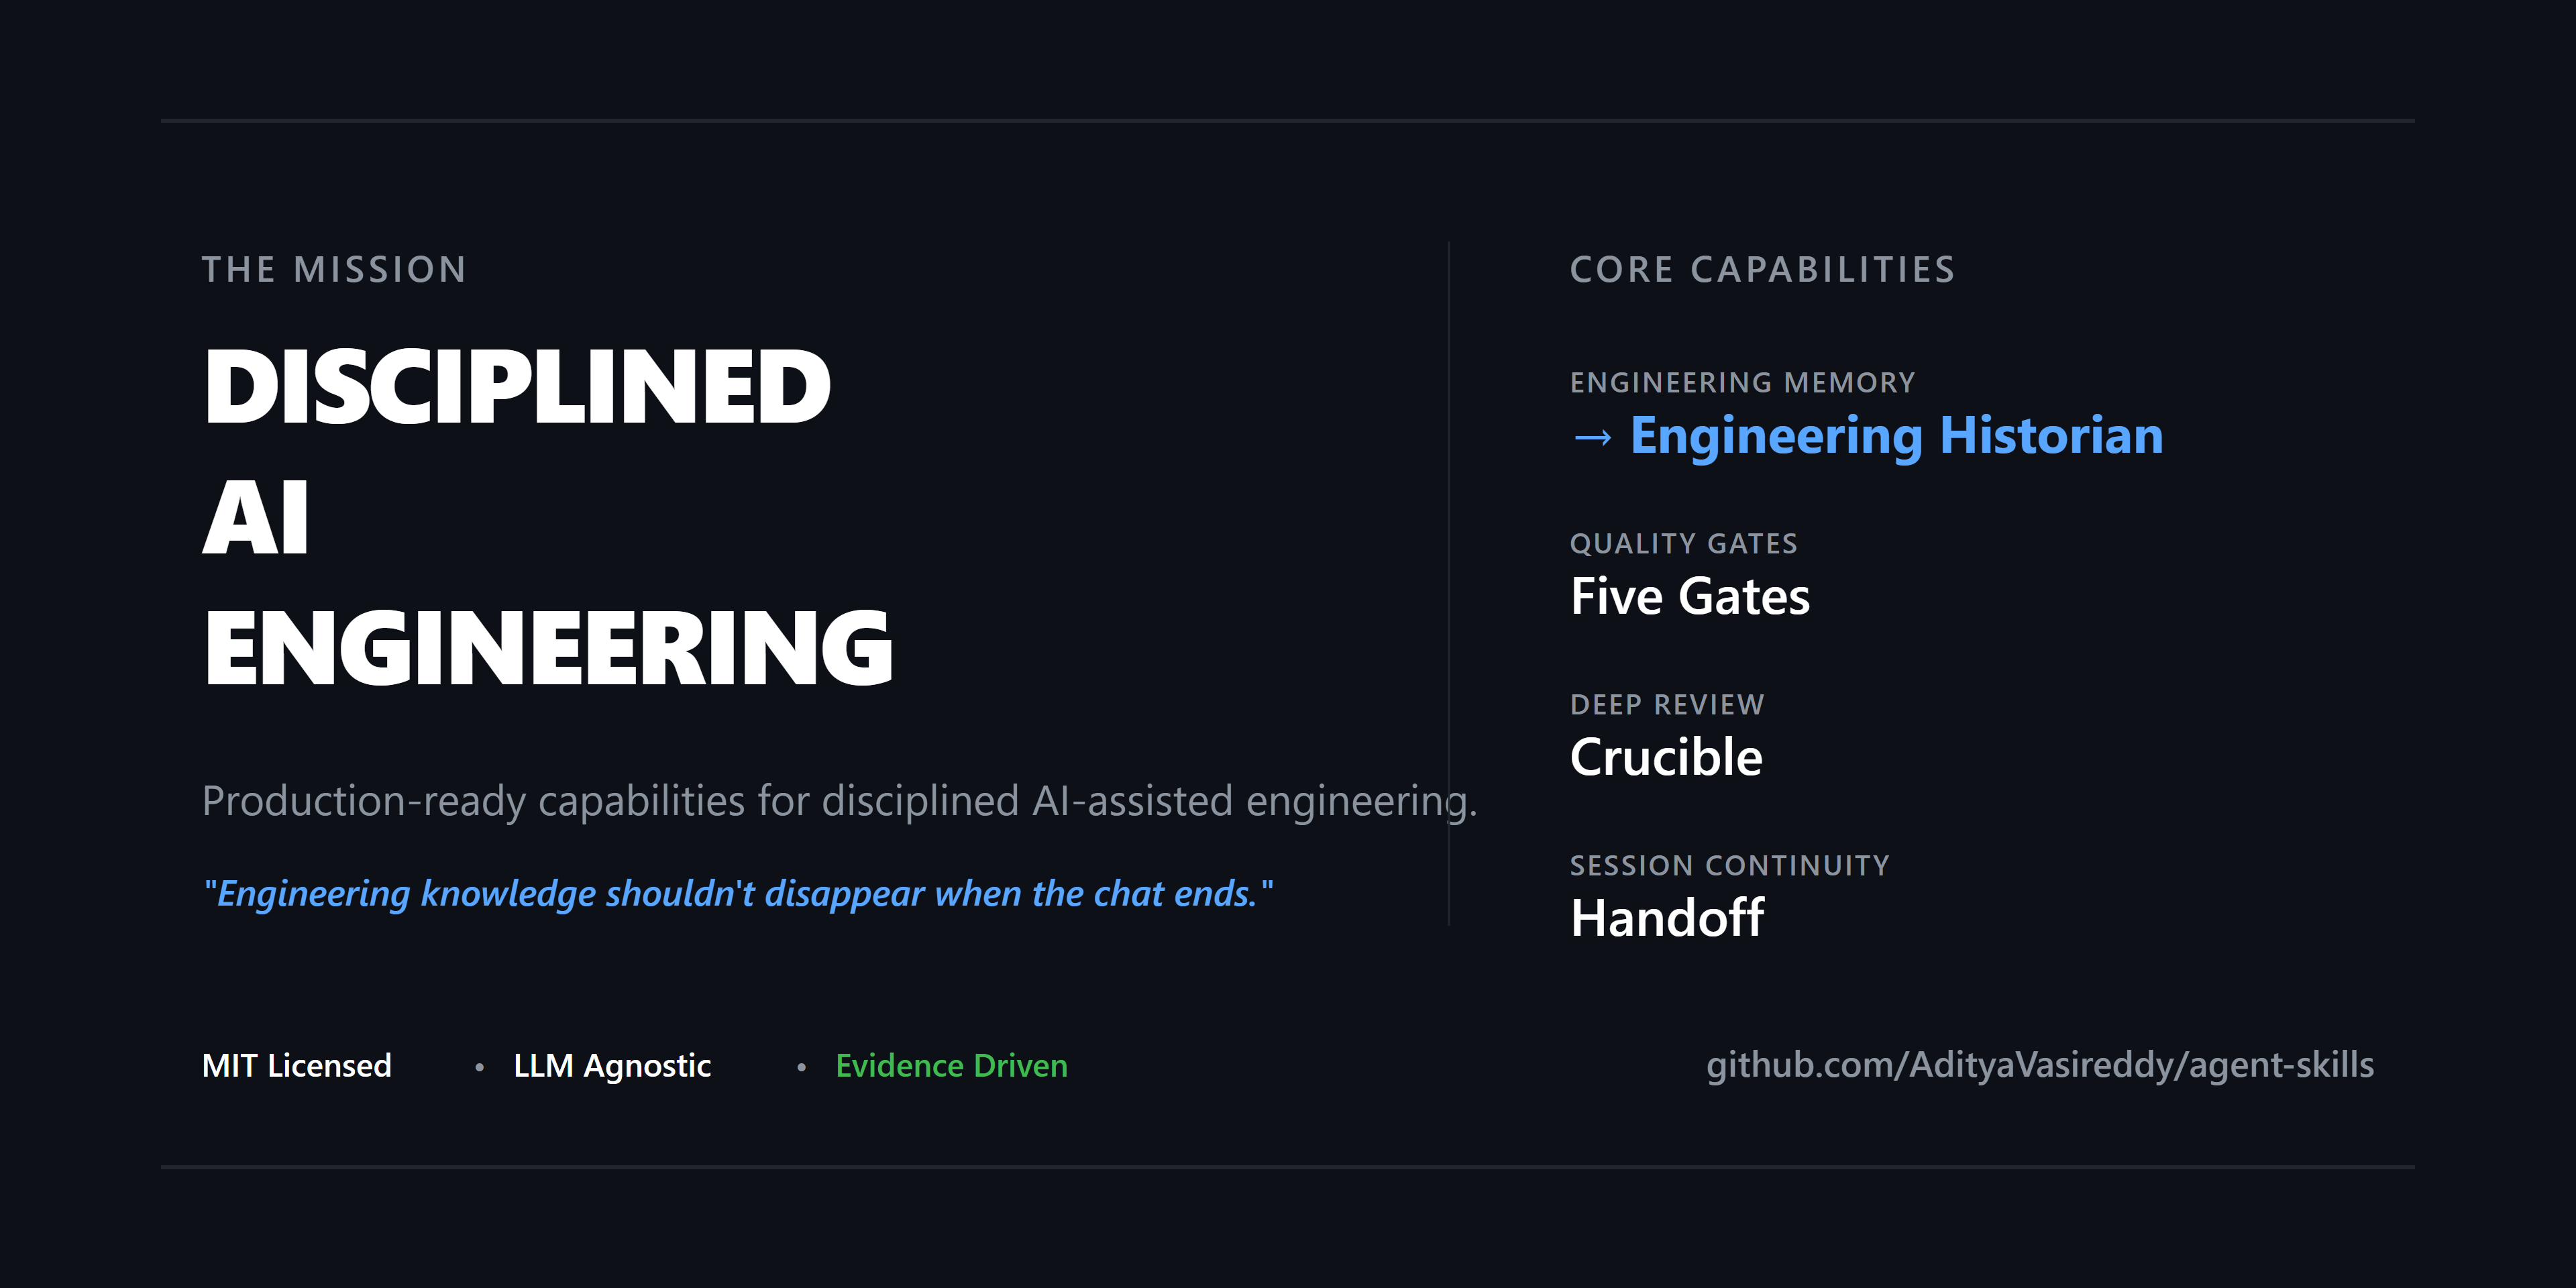
Task: Click the THE MISSION section label
Action: [334, 270]
